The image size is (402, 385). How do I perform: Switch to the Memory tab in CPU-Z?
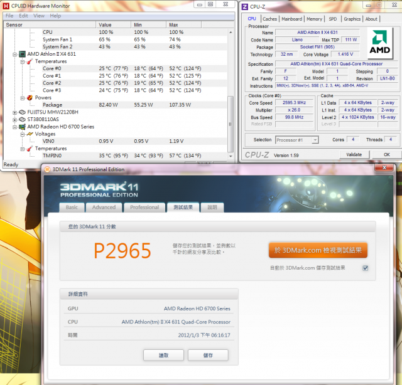click(314, 19)
